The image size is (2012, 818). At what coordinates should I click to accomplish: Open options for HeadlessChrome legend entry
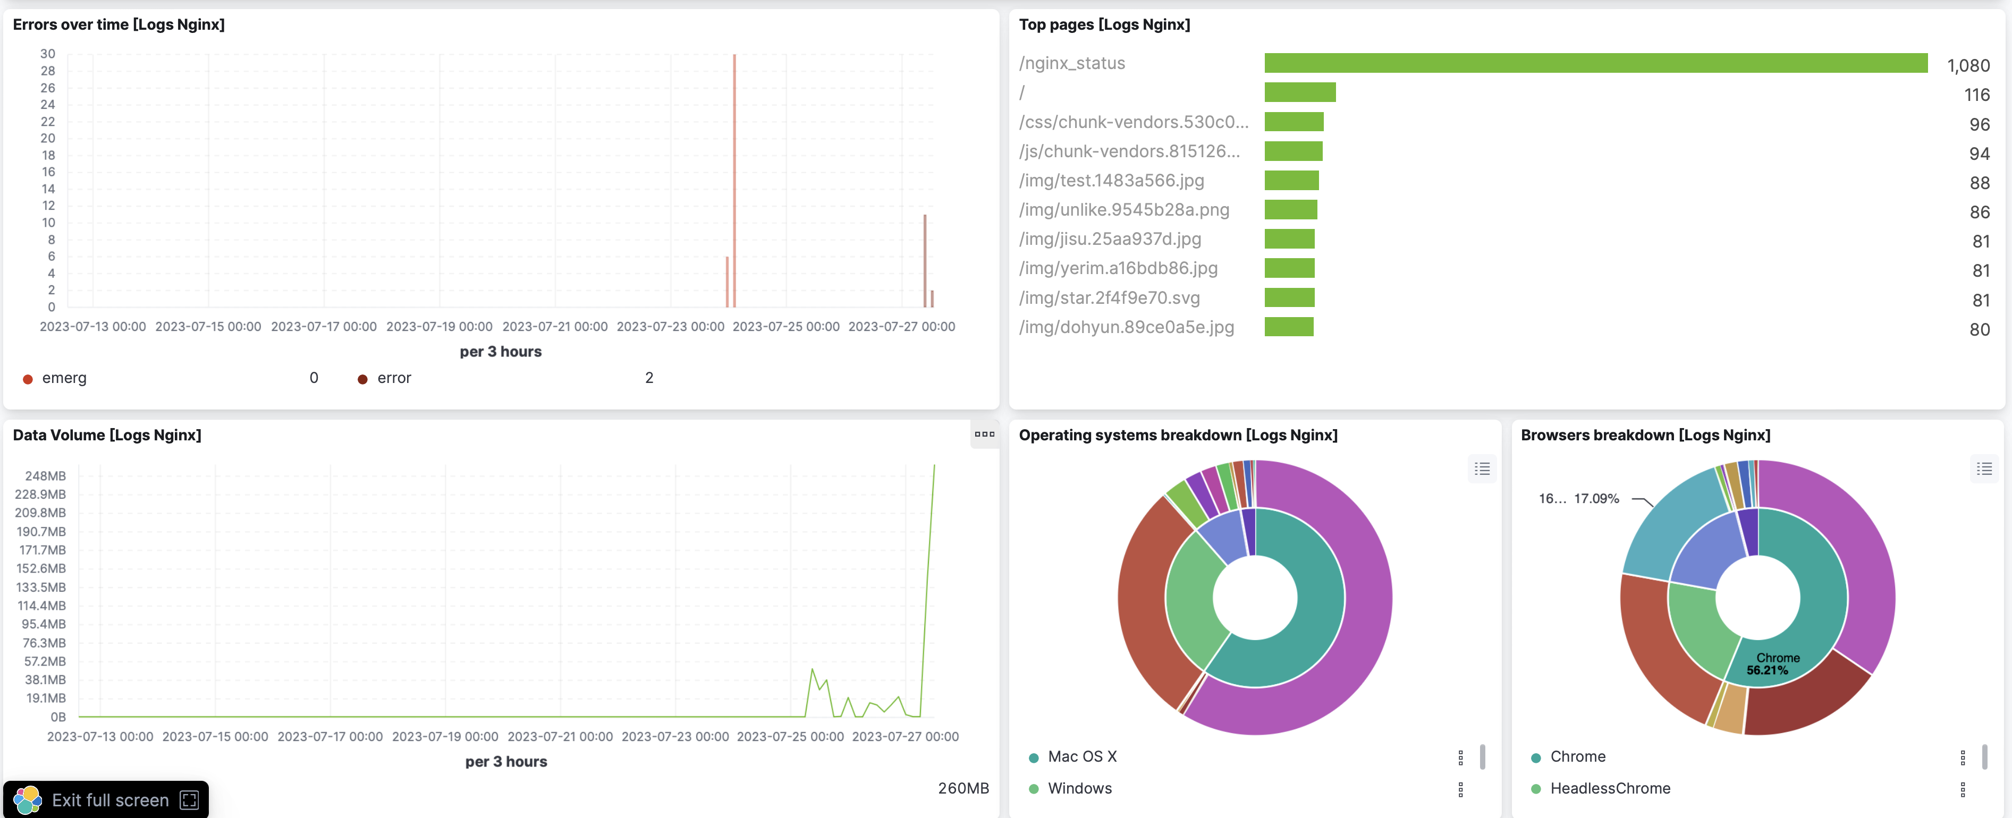point(1962,789)
